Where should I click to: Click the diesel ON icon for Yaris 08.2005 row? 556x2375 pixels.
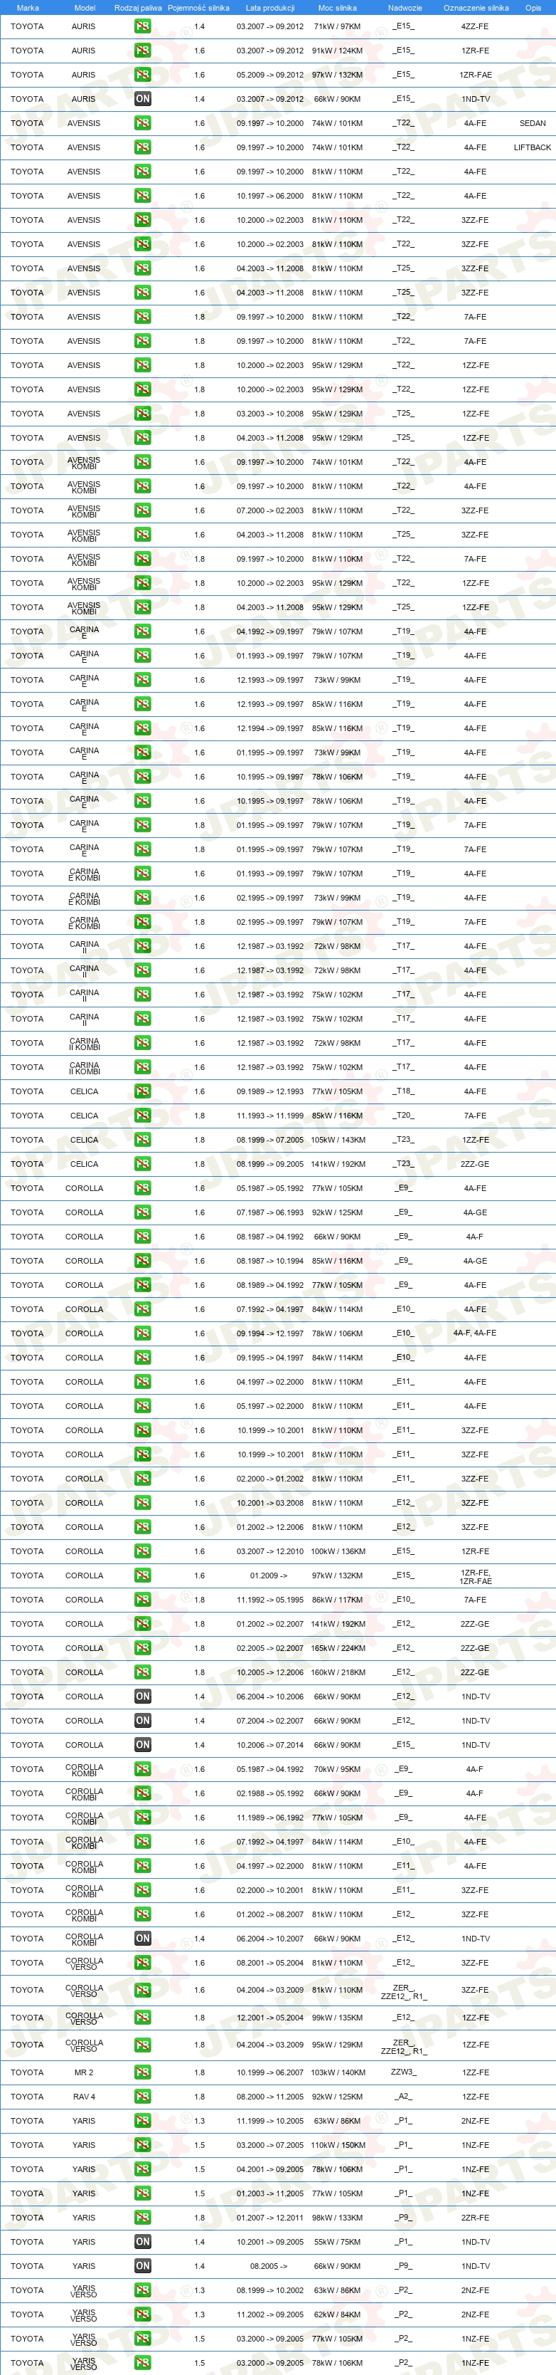tap(143, 2266)
